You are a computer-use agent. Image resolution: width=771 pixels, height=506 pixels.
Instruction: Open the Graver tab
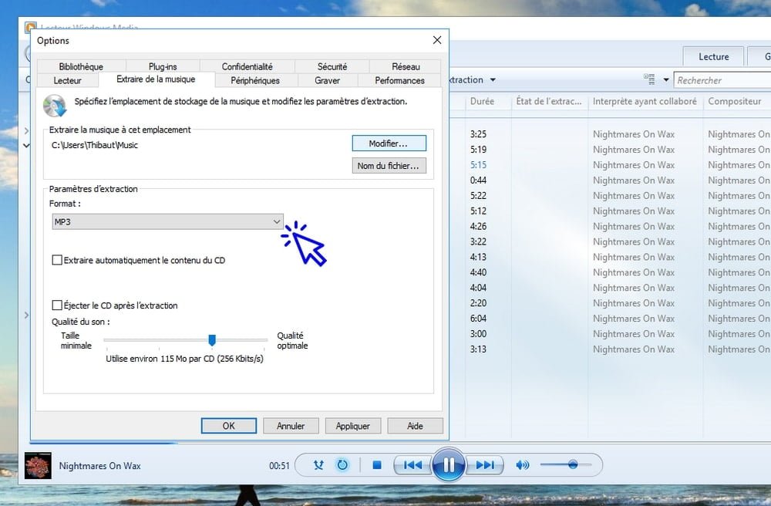coord(327,80)
